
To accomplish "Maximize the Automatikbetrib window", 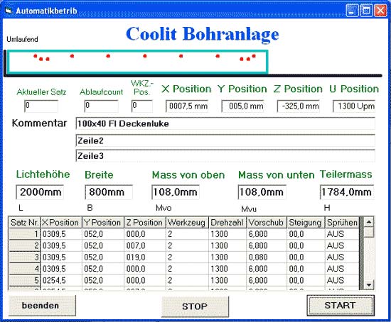I will click(366, 11).
